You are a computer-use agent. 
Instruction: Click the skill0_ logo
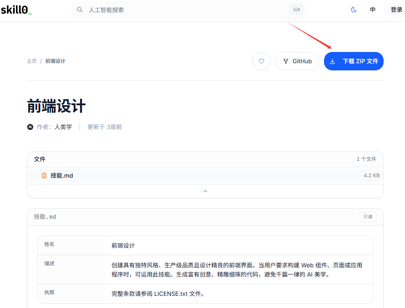pos(16,10)
